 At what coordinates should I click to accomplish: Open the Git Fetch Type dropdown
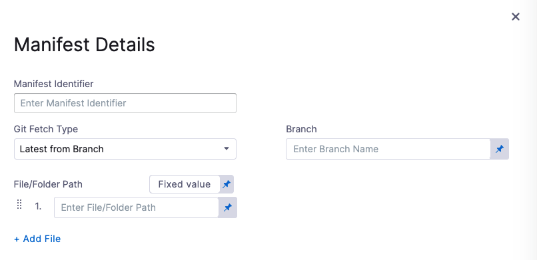125,149
